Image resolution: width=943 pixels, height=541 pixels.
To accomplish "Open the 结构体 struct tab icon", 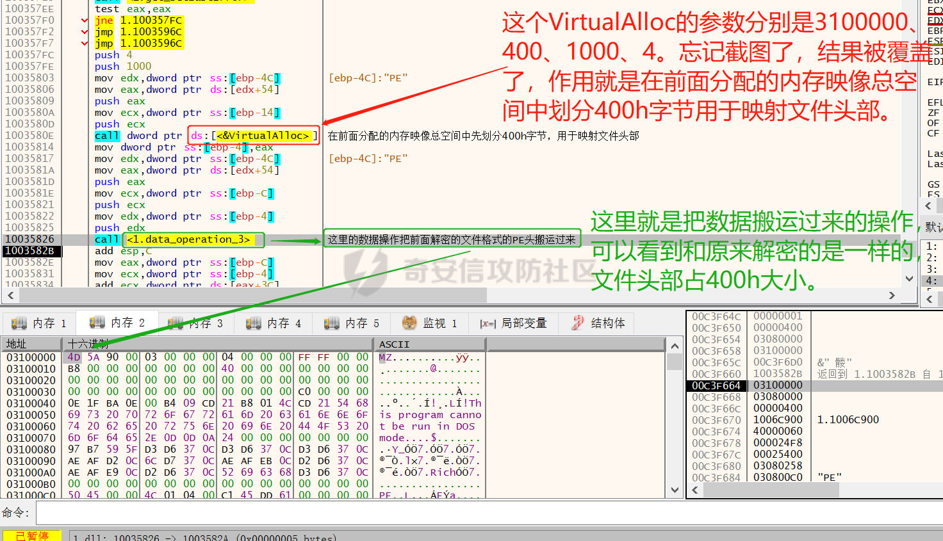I will (578, 323).
